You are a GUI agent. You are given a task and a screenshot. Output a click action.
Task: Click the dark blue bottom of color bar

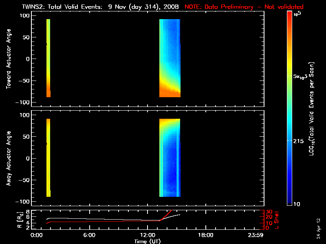(289, 201)
